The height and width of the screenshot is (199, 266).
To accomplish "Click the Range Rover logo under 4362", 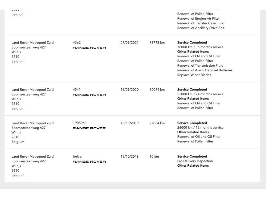I will pyautogui.click(x=89, y=48).
